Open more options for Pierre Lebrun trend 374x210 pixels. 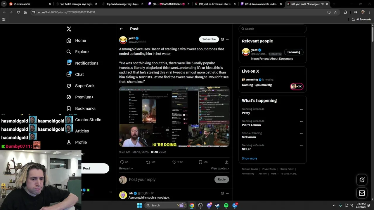coord(302,122)
